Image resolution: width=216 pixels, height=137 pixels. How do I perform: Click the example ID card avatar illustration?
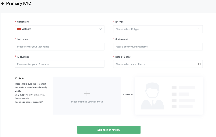tap(152, 96)
